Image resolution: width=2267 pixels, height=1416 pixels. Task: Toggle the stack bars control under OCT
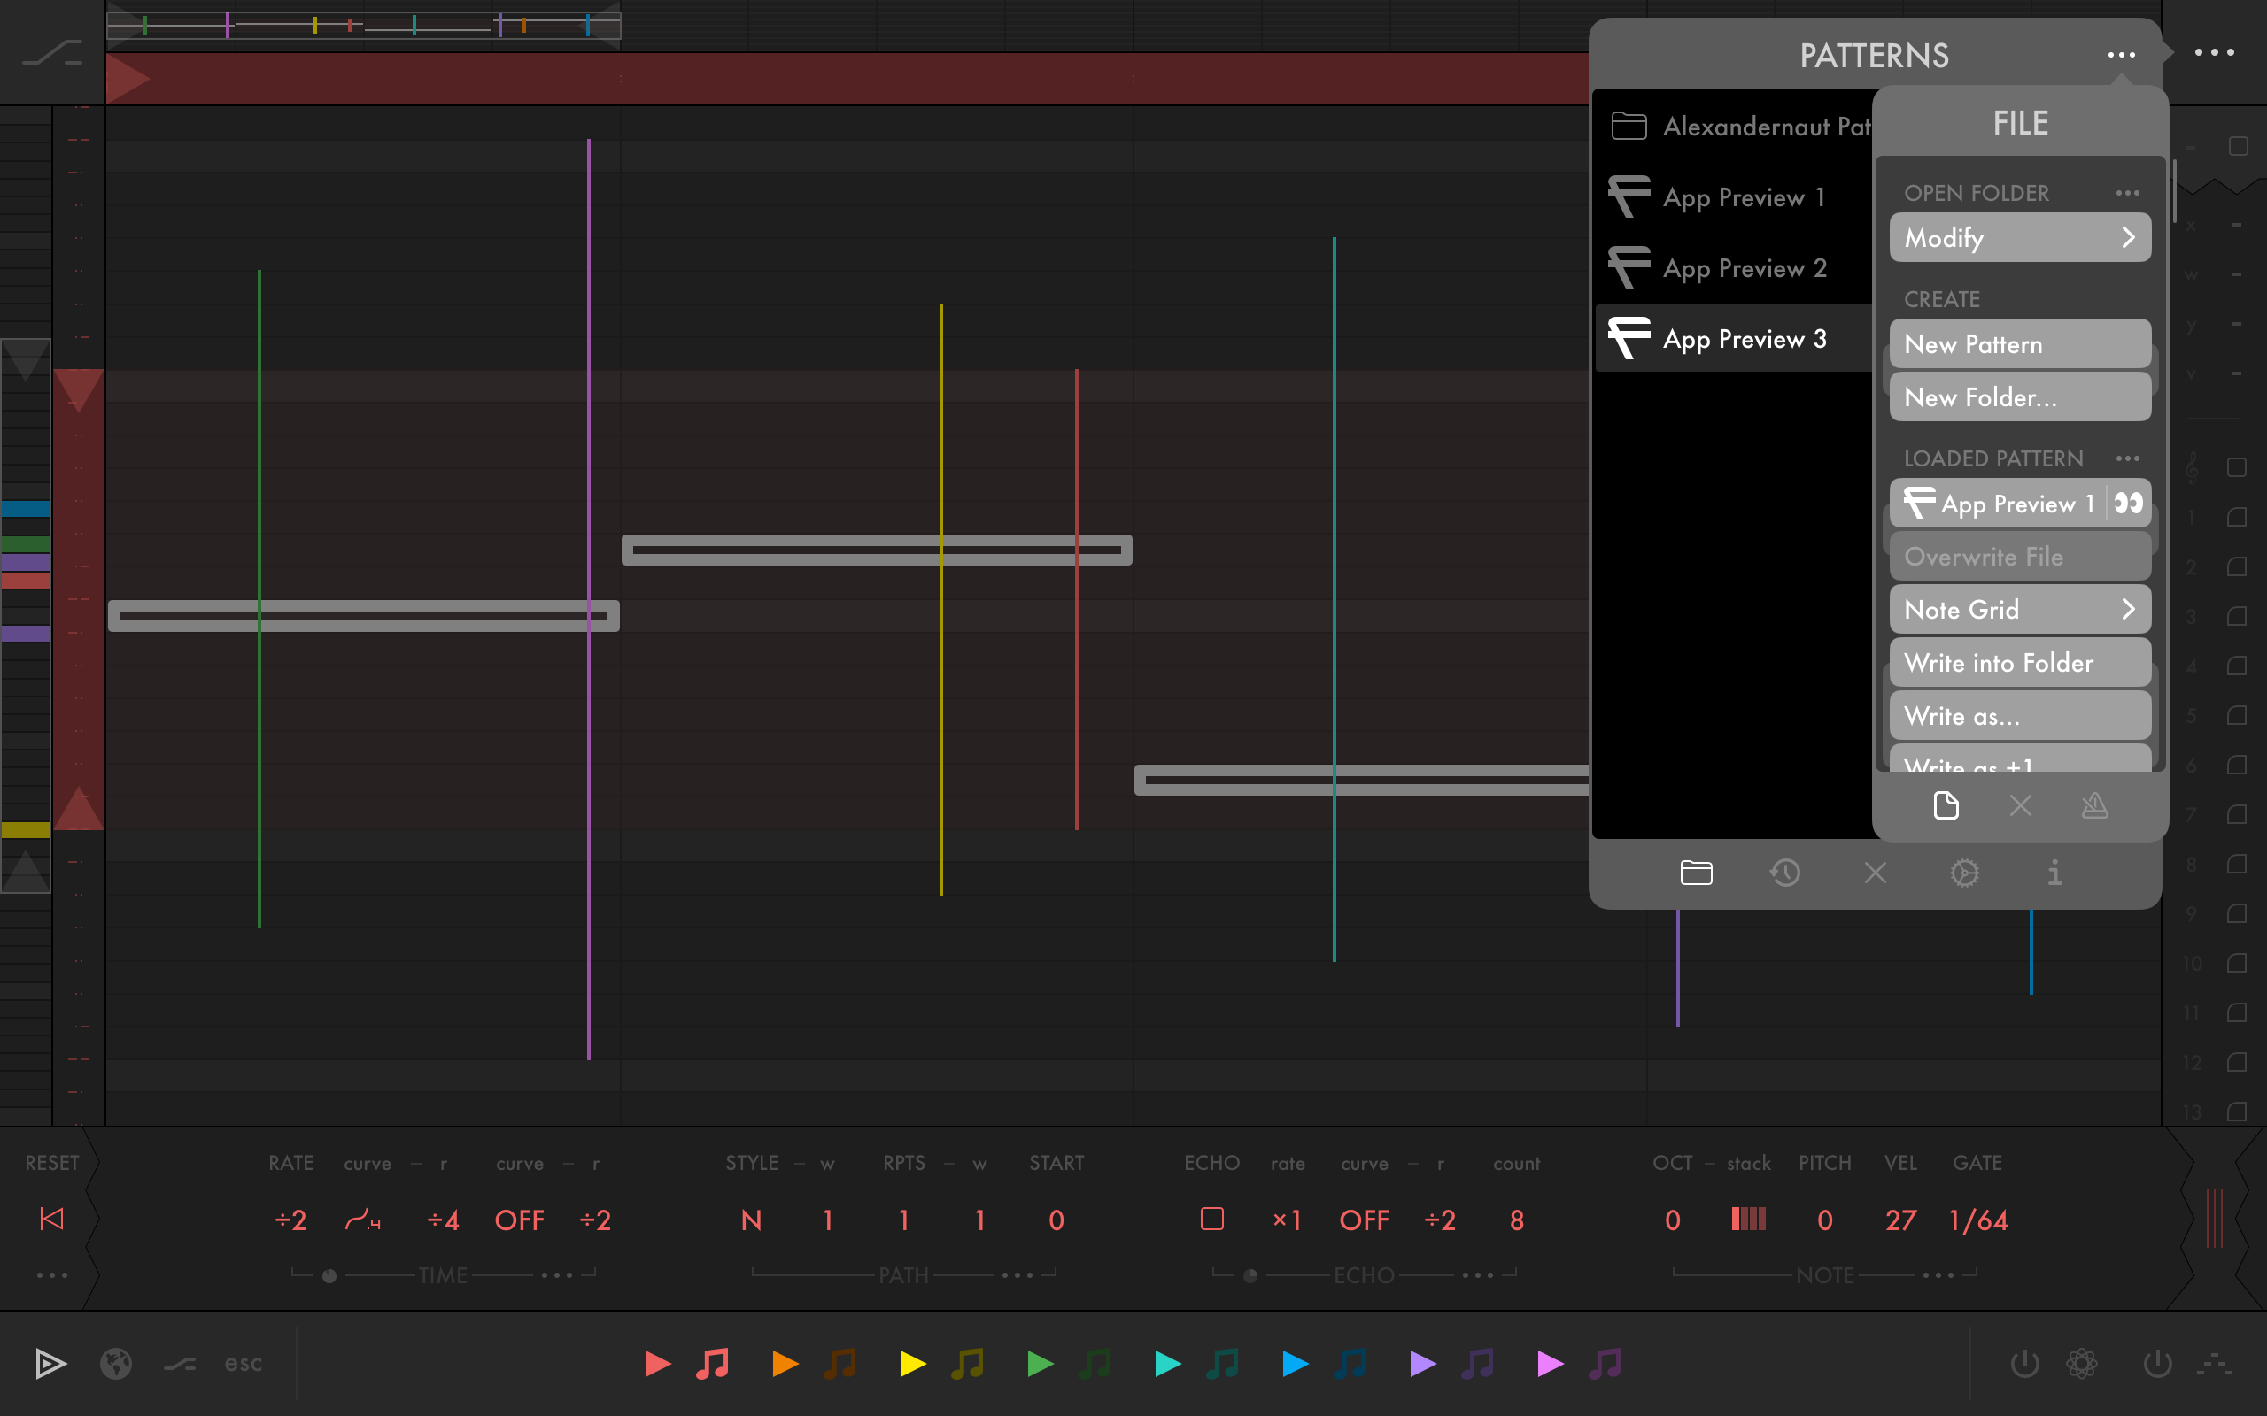tap(1748, 1220)
